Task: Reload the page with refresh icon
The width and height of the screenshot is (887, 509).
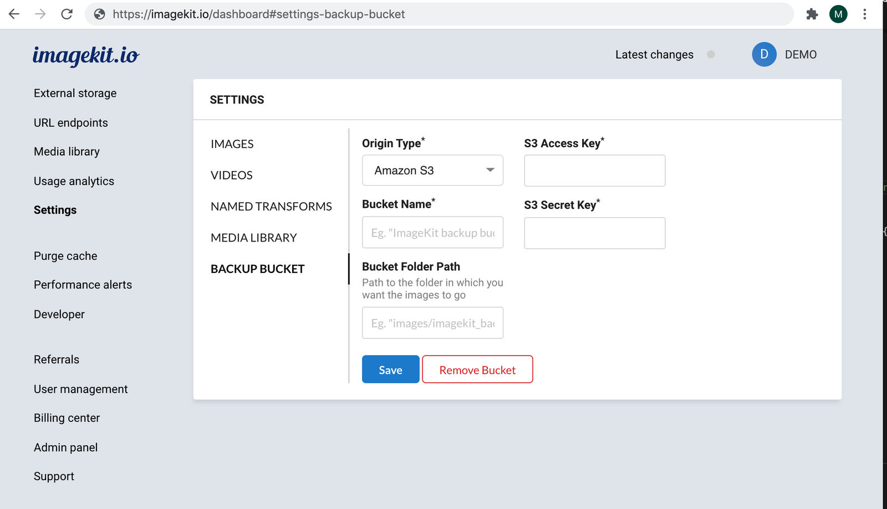Action: coord(67,14)
